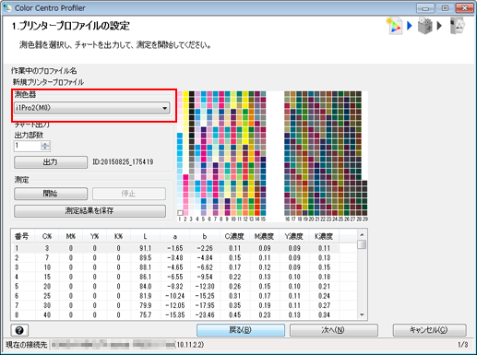Open help question mark icon
477x355 pixels.
pos(19,330)
